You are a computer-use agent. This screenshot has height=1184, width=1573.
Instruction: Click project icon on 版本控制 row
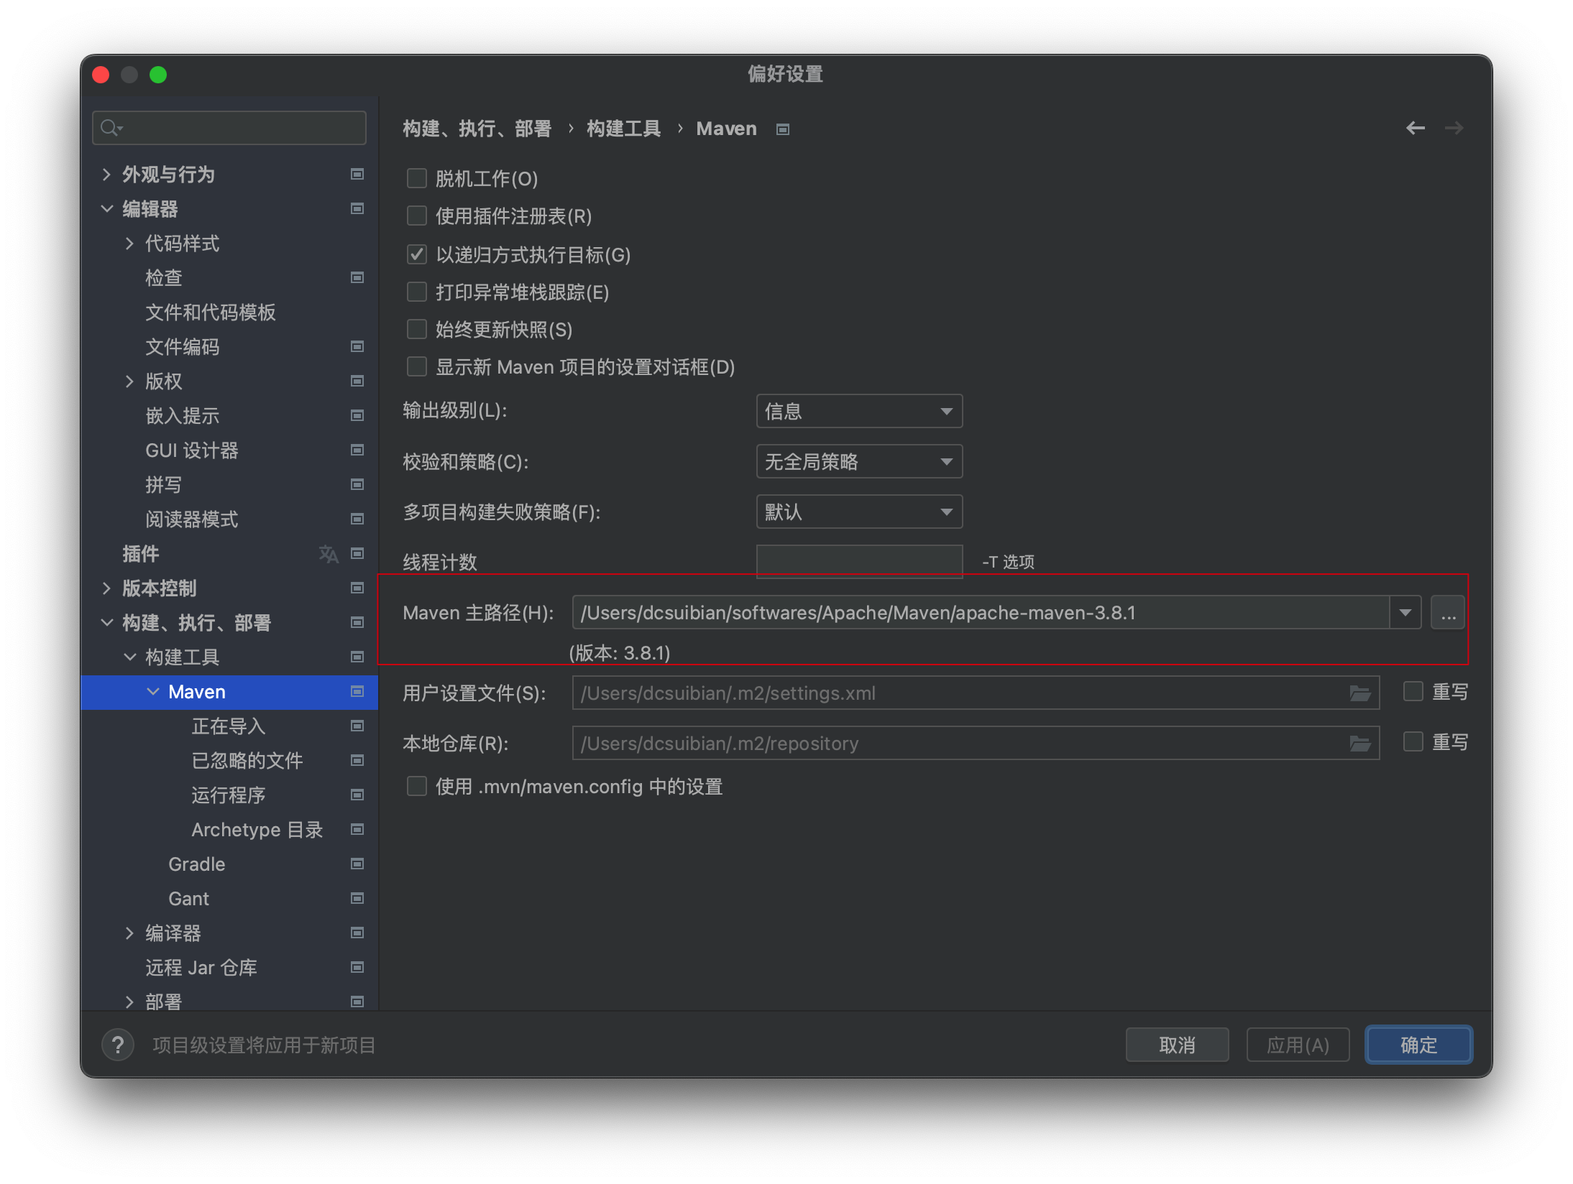click(x=357, y=588)
